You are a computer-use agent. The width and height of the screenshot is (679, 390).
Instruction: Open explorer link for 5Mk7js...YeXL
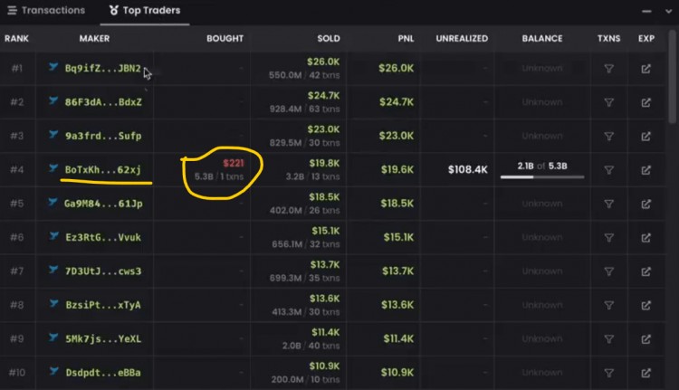click(x=646, y=338)
